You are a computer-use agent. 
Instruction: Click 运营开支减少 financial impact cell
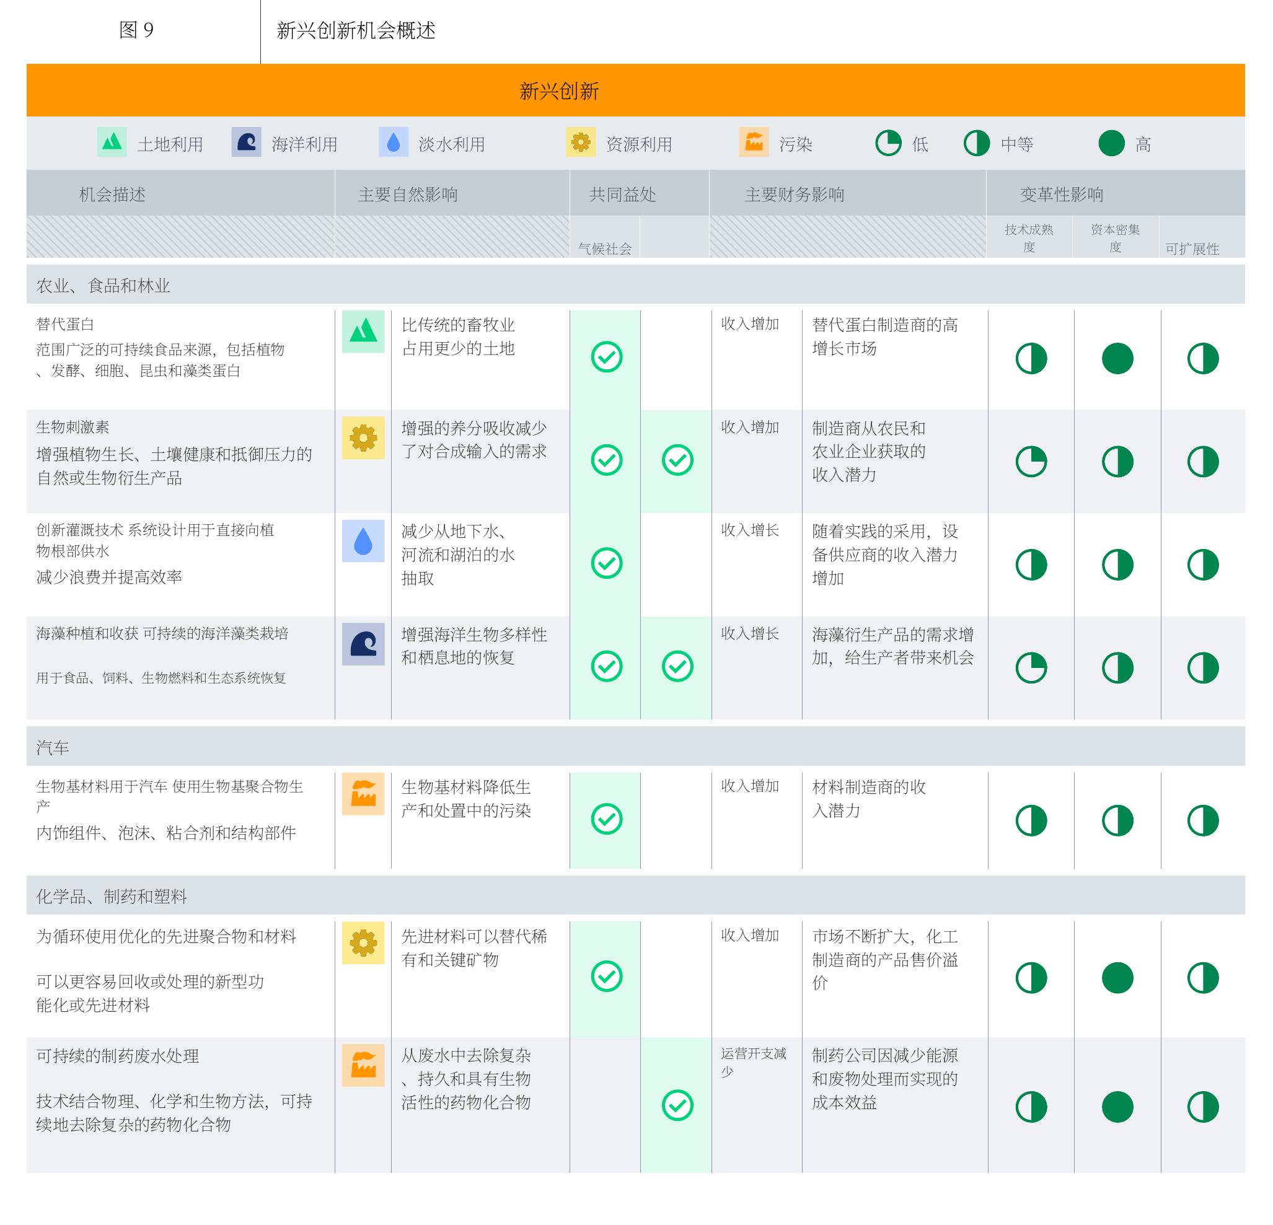click(754, 1062)
